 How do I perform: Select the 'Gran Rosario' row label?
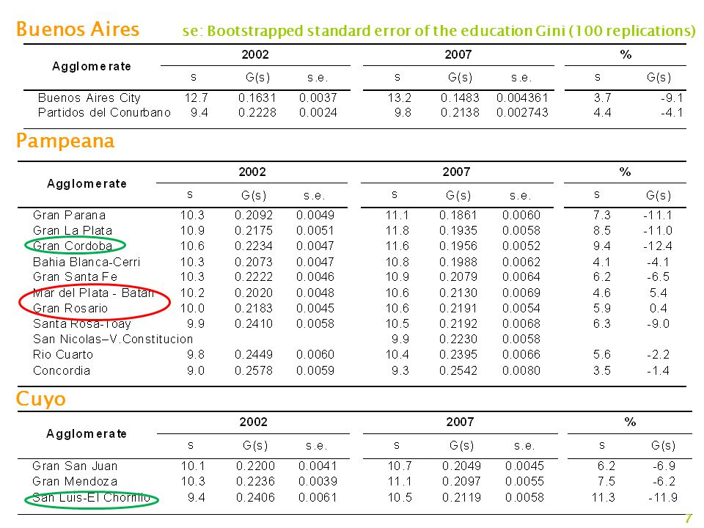coord(70,309)
